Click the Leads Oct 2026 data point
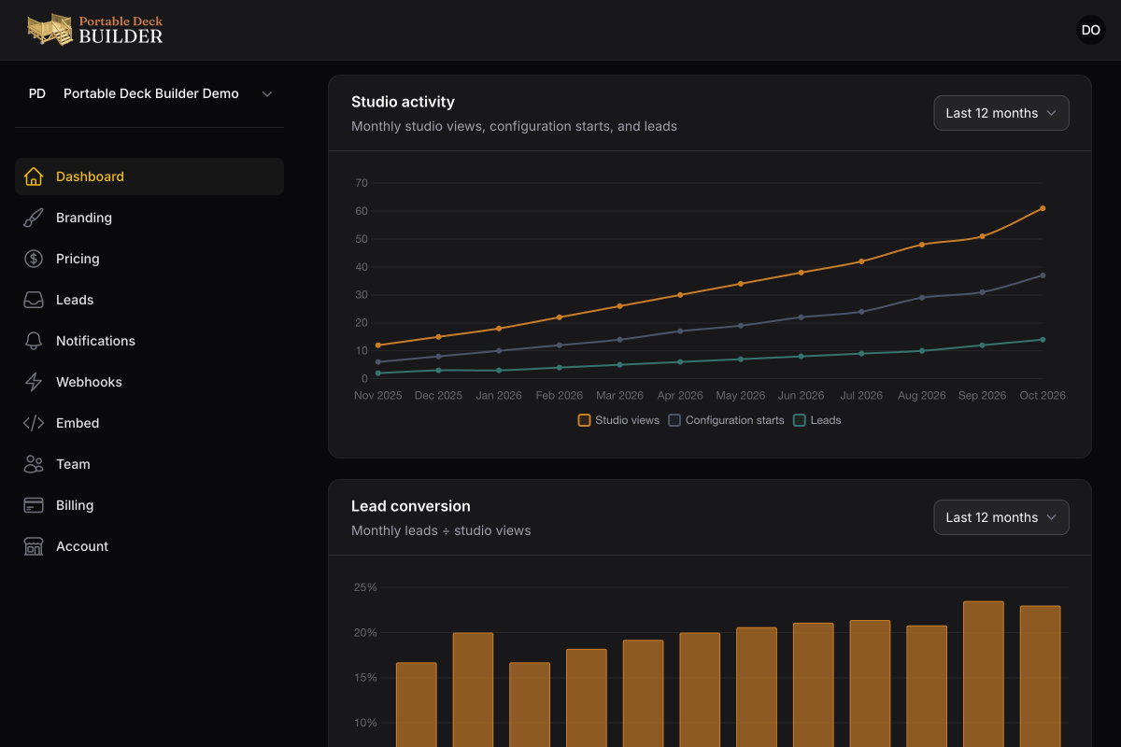This screenshot has width=1121, height=747. coord(1043,340)
